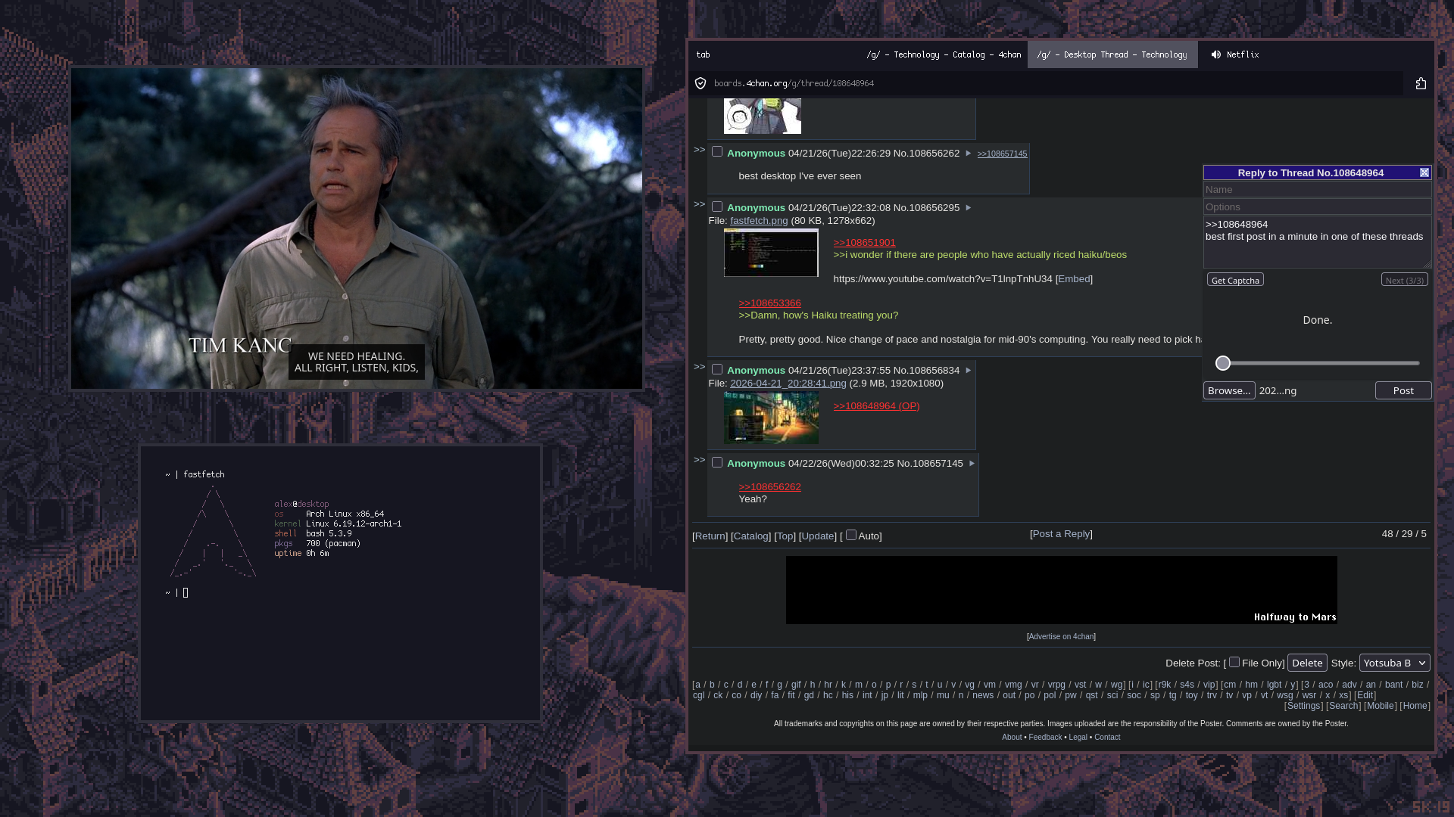Switch to the Netflix tab

(x=1242, y=54)
